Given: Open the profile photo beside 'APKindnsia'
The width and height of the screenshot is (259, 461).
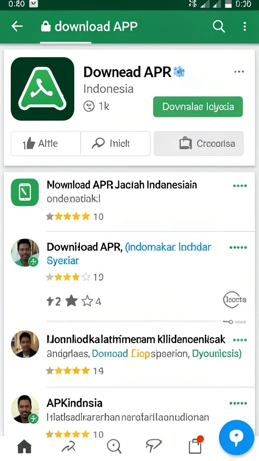Looking at the screenshot, I should 25,409.
